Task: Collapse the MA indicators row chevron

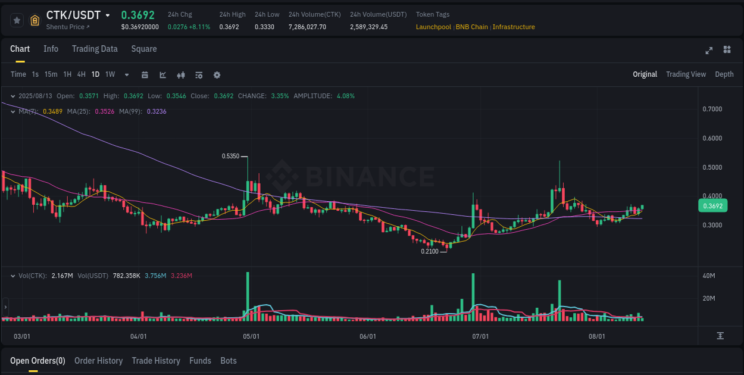Action: (13, 111)
